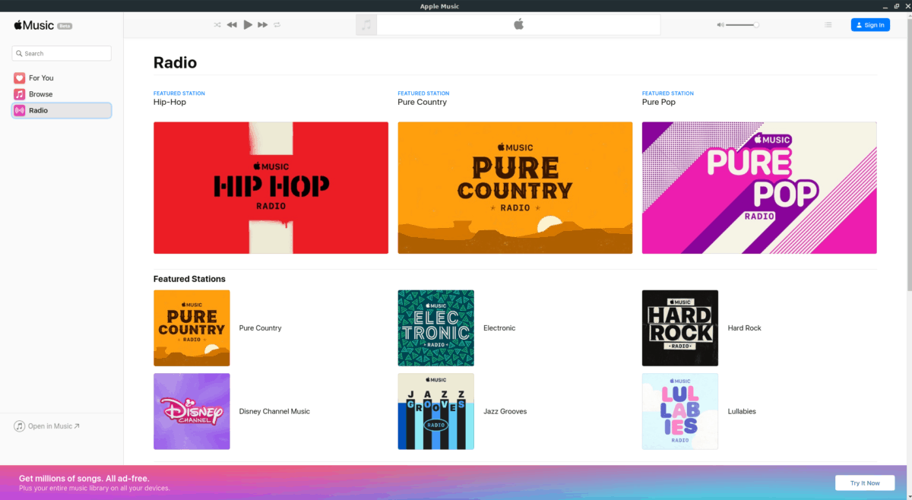
Task: Click the Browse music note icon
Action: click(20, 94)
